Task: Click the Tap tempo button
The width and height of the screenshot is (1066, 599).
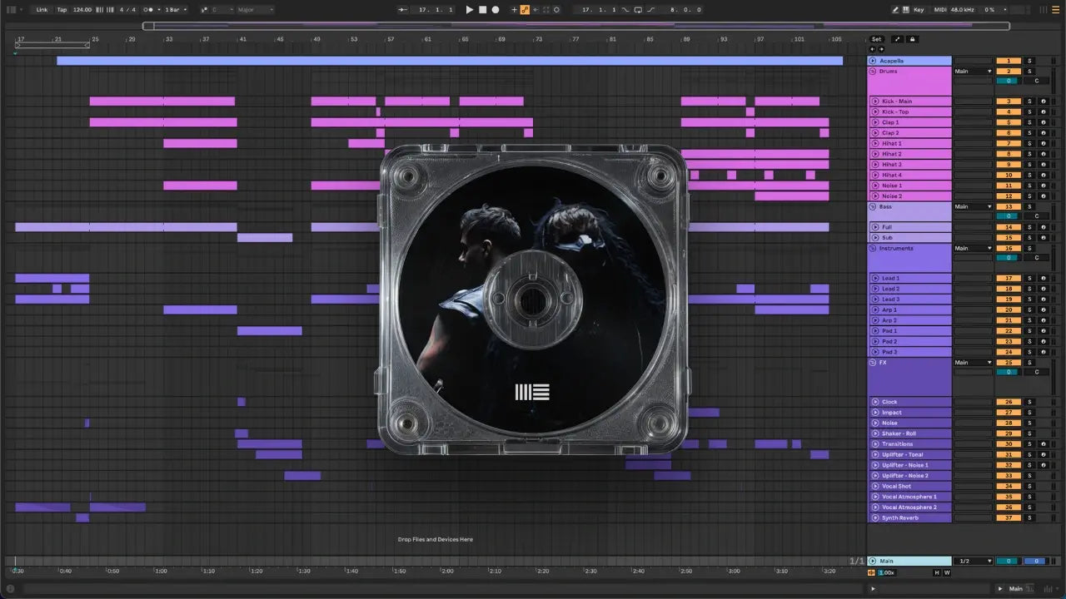Action: pos(62,10)
